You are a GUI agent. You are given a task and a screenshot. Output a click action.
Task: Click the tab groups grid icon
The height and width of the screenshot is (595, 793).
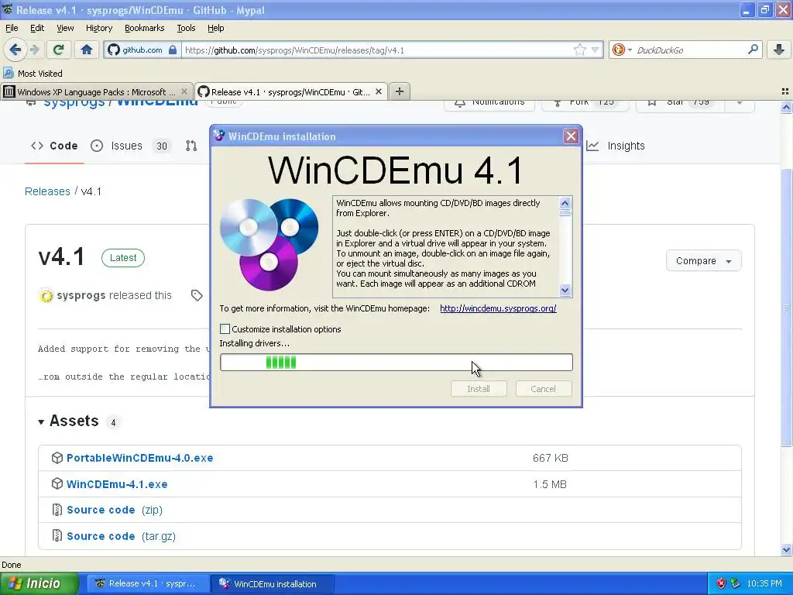tap(785, 91)
